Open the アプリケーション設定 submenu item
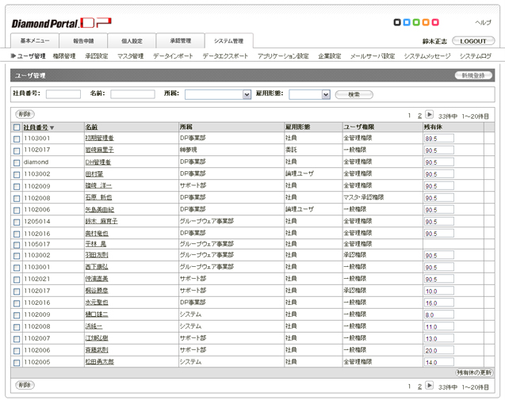 283,56
